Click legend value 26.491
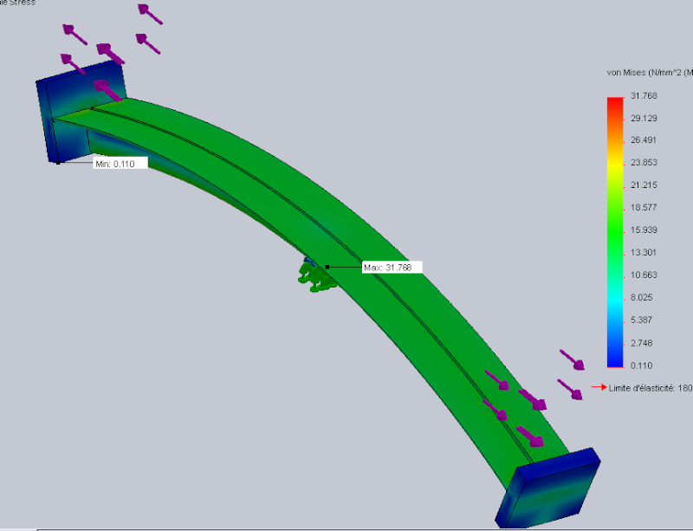Screen dimensions: 693x531 (x=644, y=140)
